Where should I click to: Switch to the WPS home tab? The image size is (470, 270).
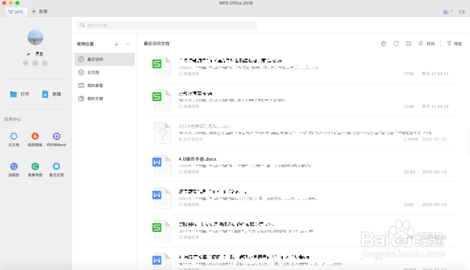pos(16,12)
